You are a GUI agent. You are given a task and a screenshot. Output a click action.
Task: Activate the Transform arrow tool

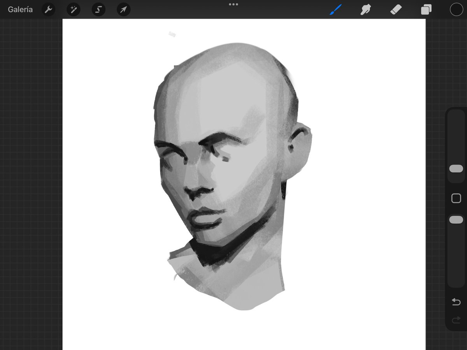(123, 9)
